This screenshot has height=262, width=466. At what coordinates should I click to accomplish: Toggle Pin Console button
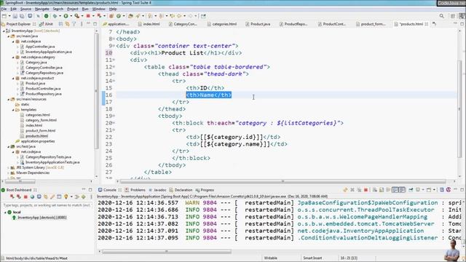click(x=411, y=190)
